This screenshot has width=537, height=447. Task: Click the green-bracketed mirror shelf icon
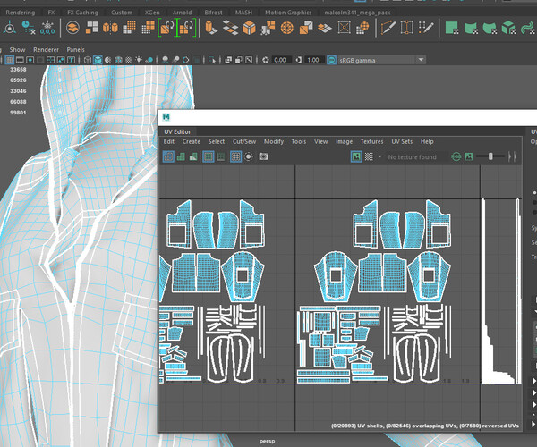click(166, 29)
